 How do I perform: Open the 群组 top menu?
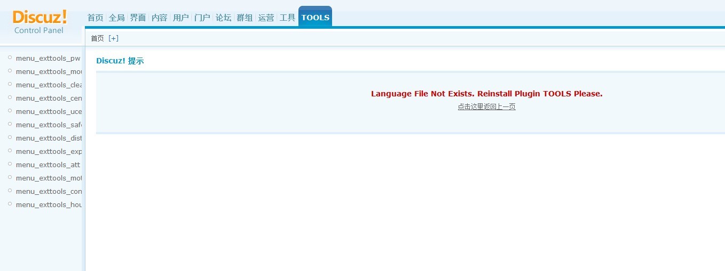click(245, 18)
